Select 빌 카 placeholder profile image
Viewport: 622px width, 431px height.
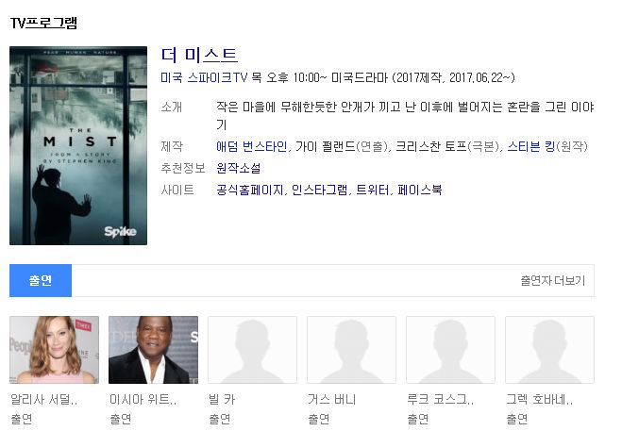pyautogui.click(x=252, y=350)
